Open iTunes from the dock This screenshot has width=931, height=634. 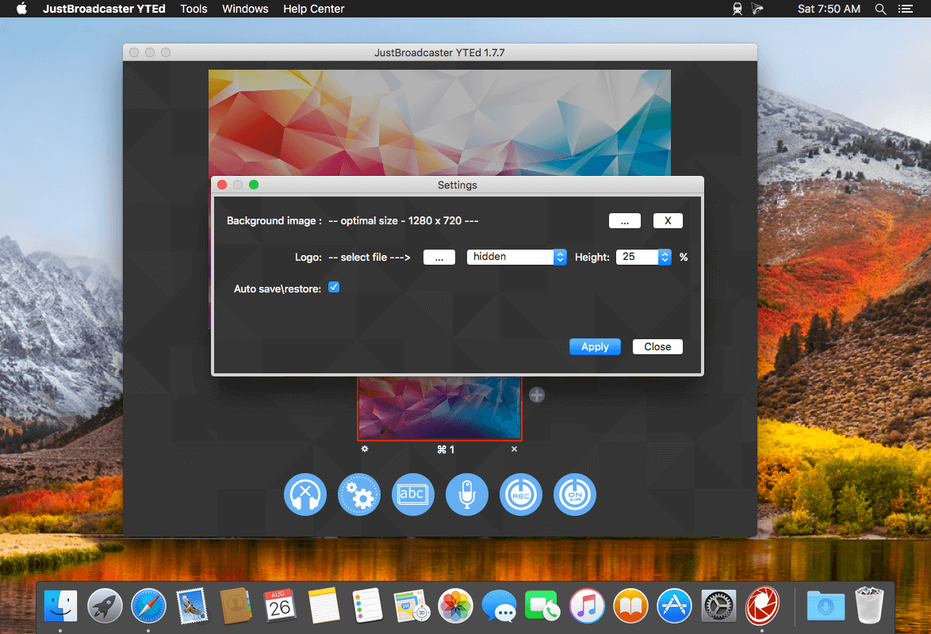pyautogui.click(x=587, y=606)
